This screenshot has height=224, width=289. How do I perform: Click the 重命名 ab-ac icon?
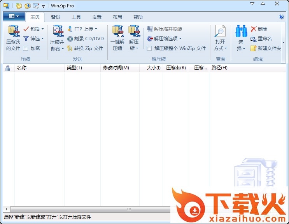point(254,39)
